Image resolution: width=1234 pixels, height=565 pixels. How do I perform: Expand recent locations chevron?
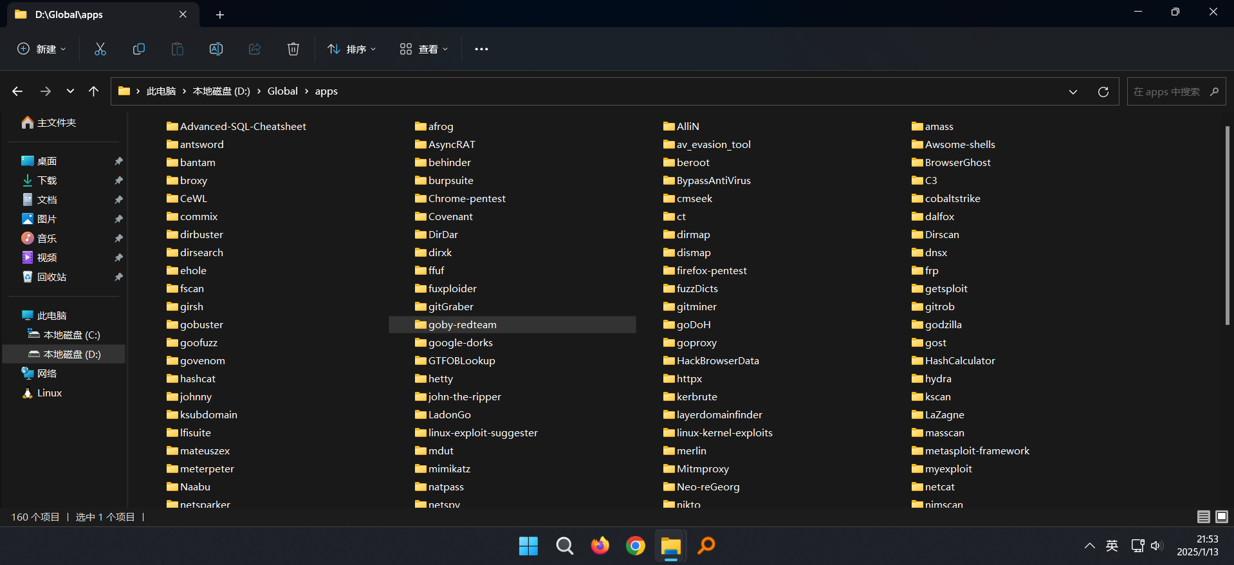pos(70,91)
